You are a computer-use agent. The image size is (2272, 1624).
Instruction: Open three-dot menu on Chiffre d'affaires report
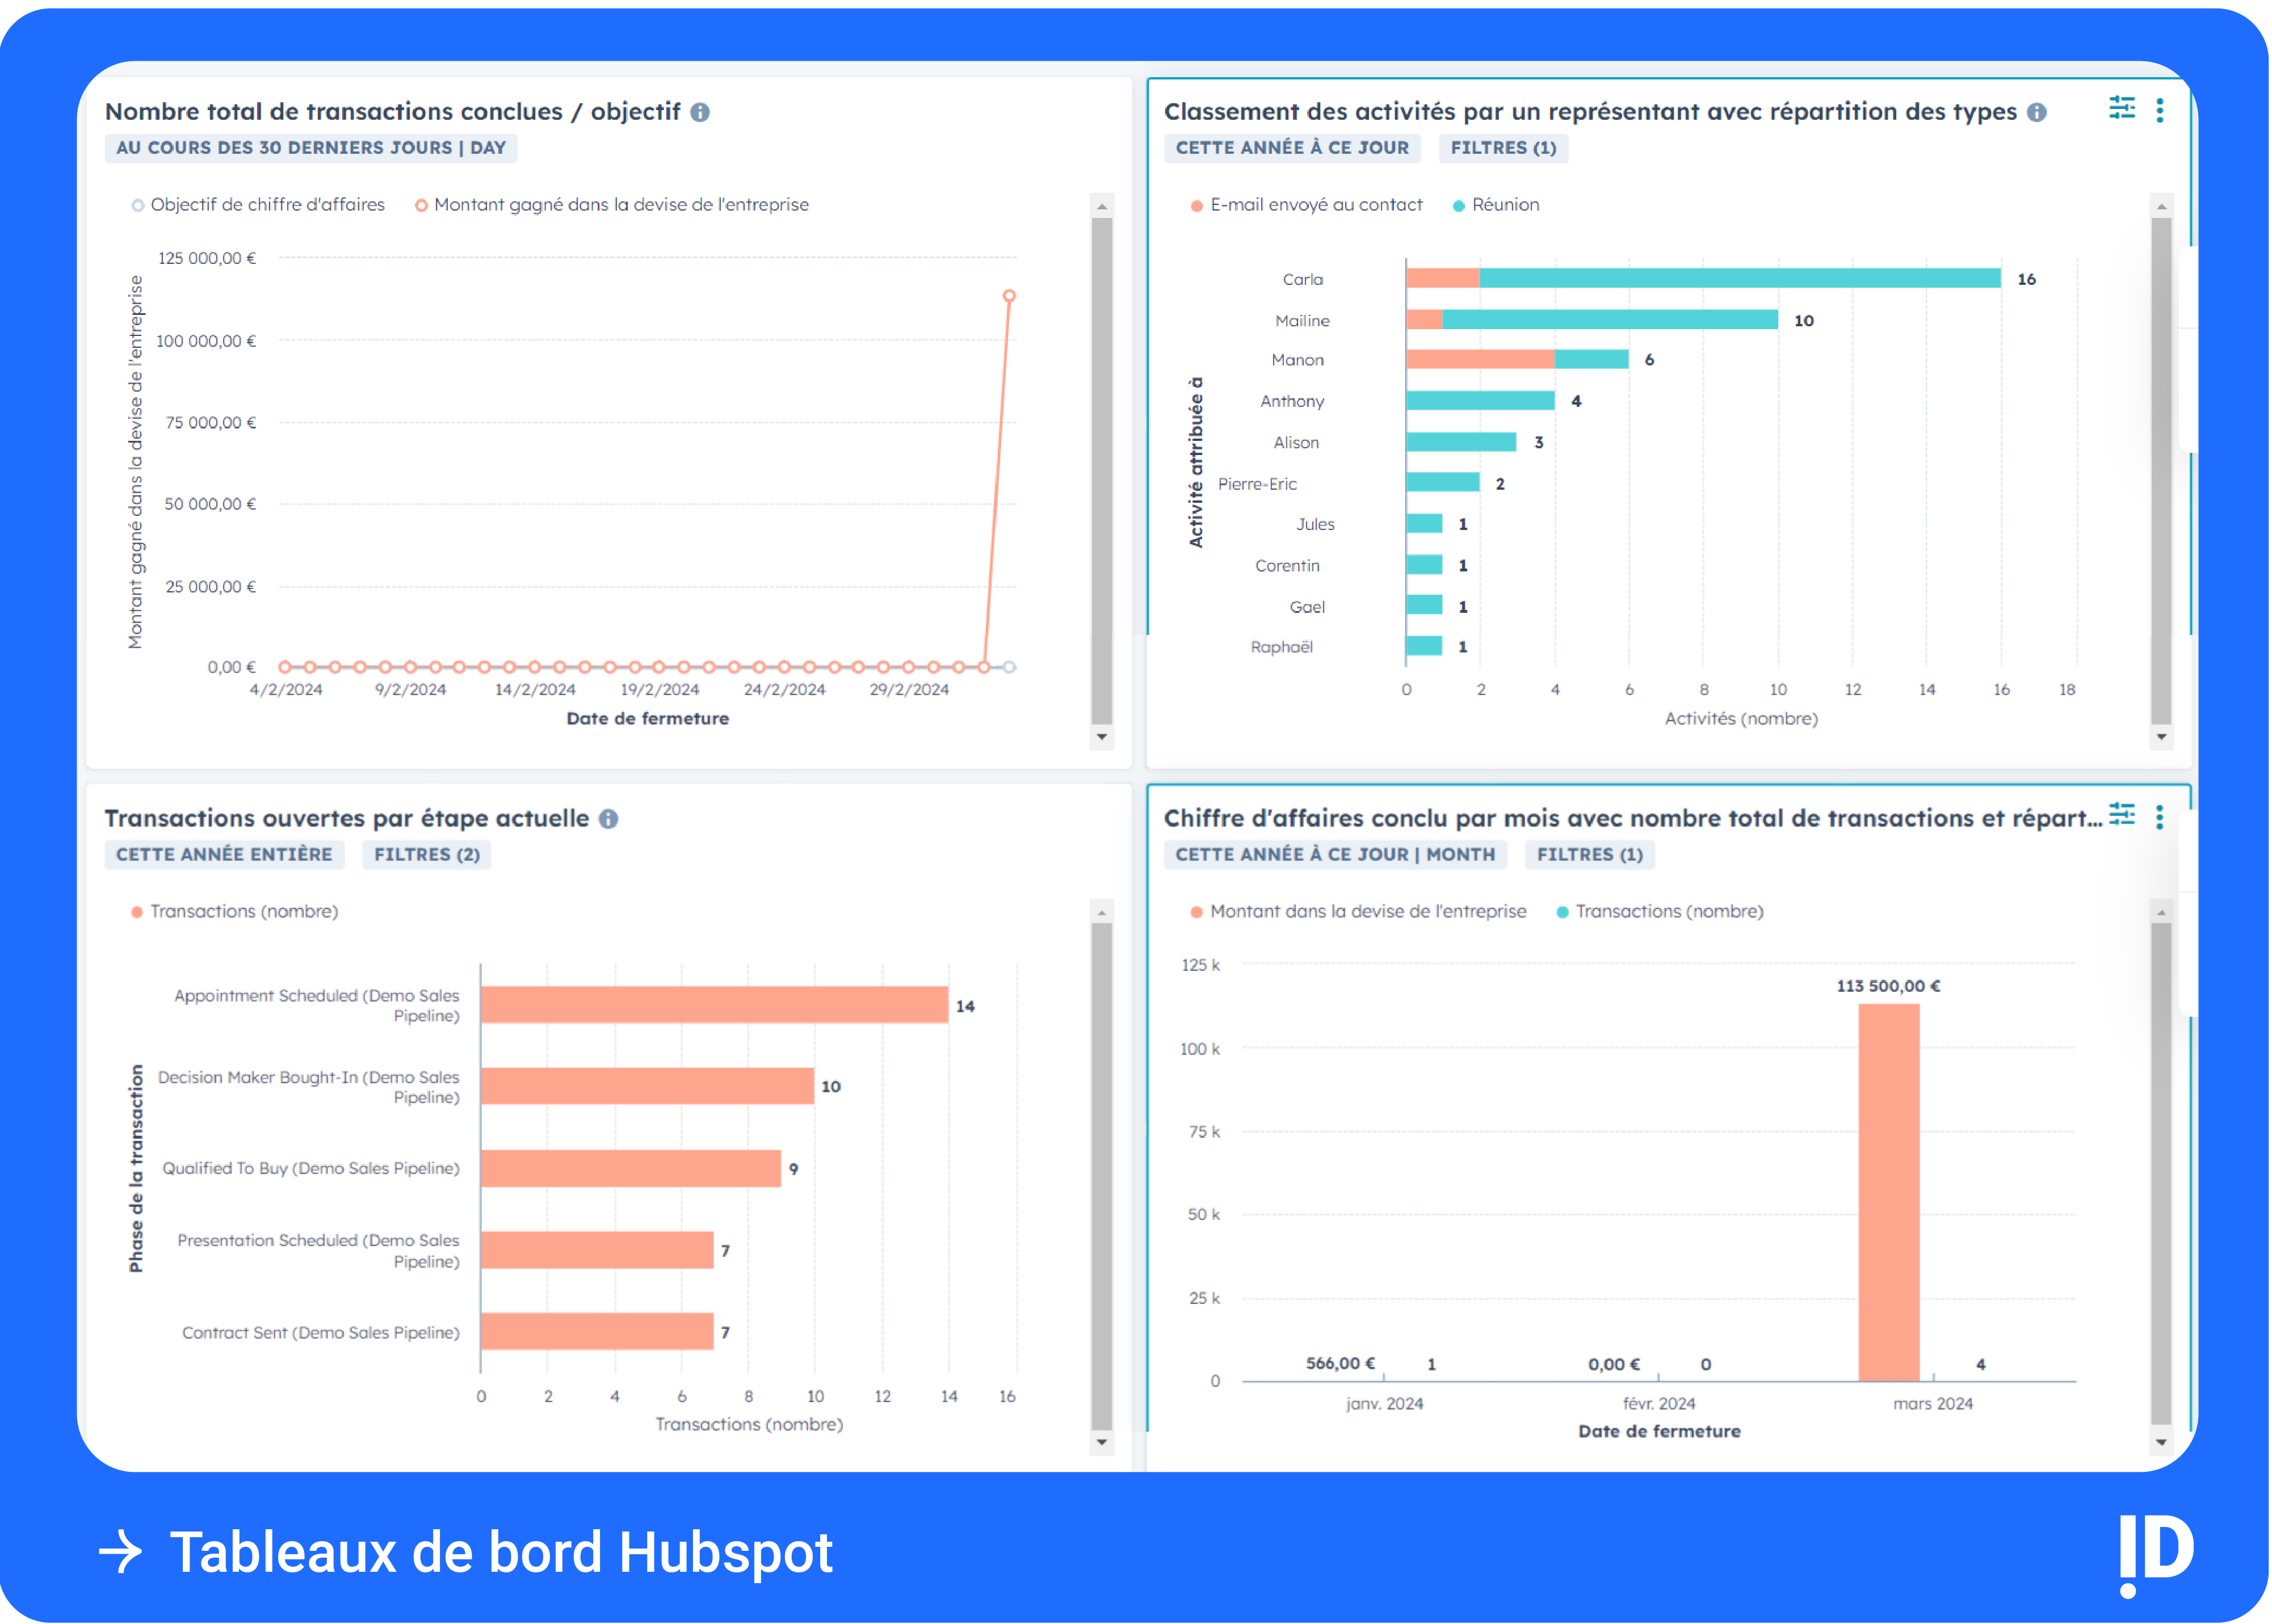coord(2159,817)
